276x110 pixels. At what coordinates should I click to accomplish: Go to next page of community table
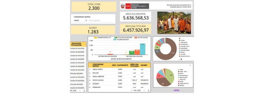pyautogui.click(x=148, y=90)
